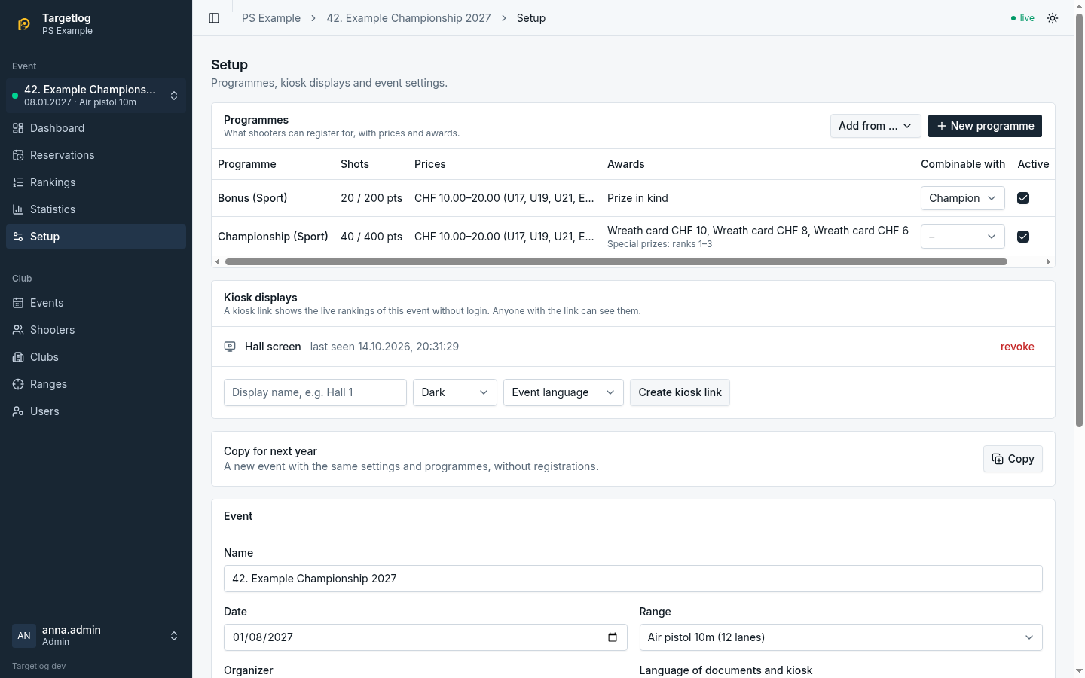Viewport: 1085px width, 678px height.
Task: Switch the light/dark theme sun icon
Action: click(x=1053, y=18)
